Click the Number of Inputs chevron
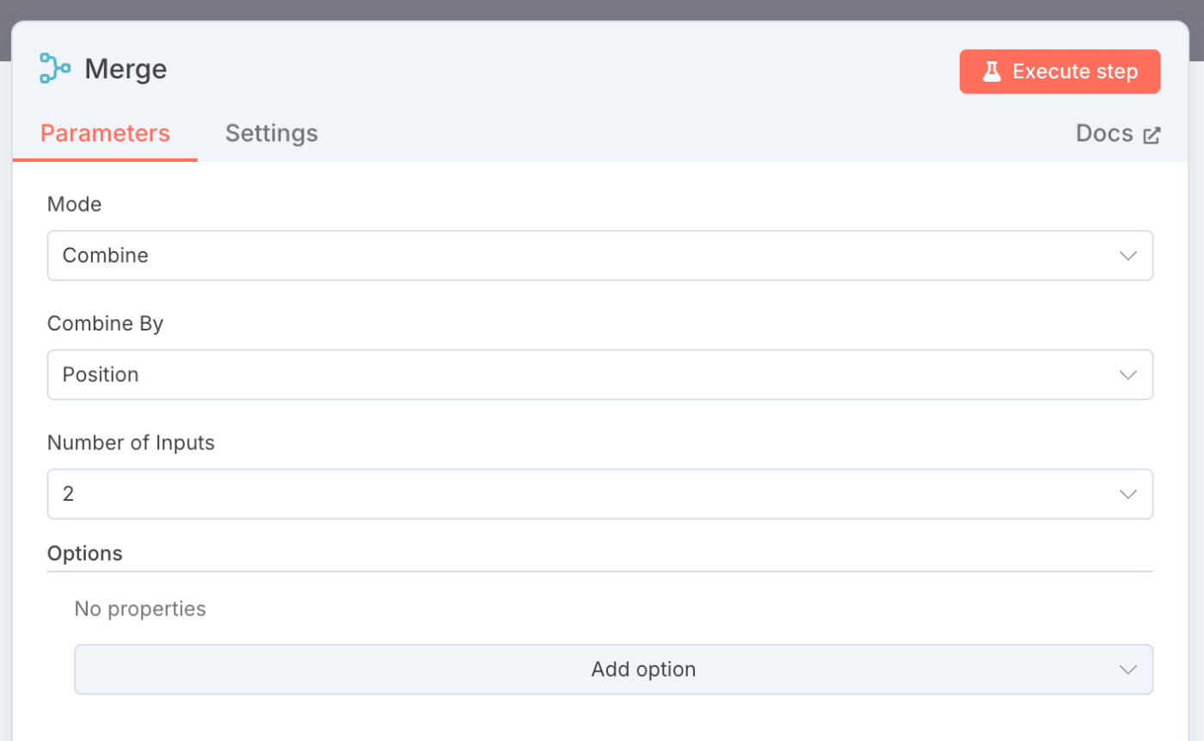The width and height of the screenshot is (1204, 741). point(1128,495)
